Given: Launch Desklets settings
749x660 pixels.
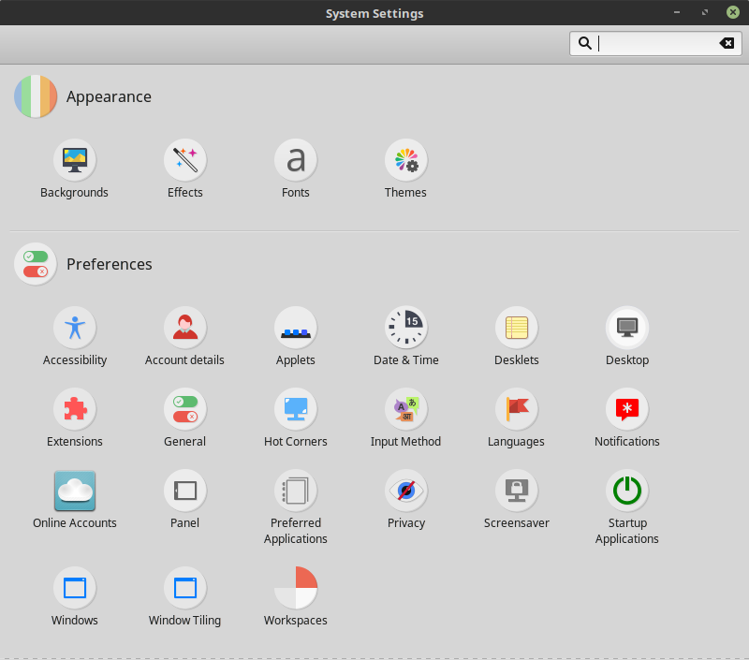Looking at the screenshot, I should pos(517,329).
